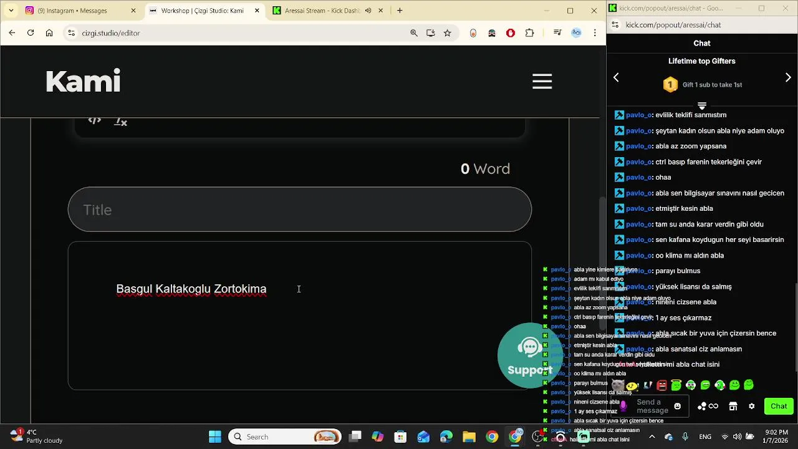Open the media control icon in Chrome toolbar
This screenshot has width=798, height=449.
557,33
